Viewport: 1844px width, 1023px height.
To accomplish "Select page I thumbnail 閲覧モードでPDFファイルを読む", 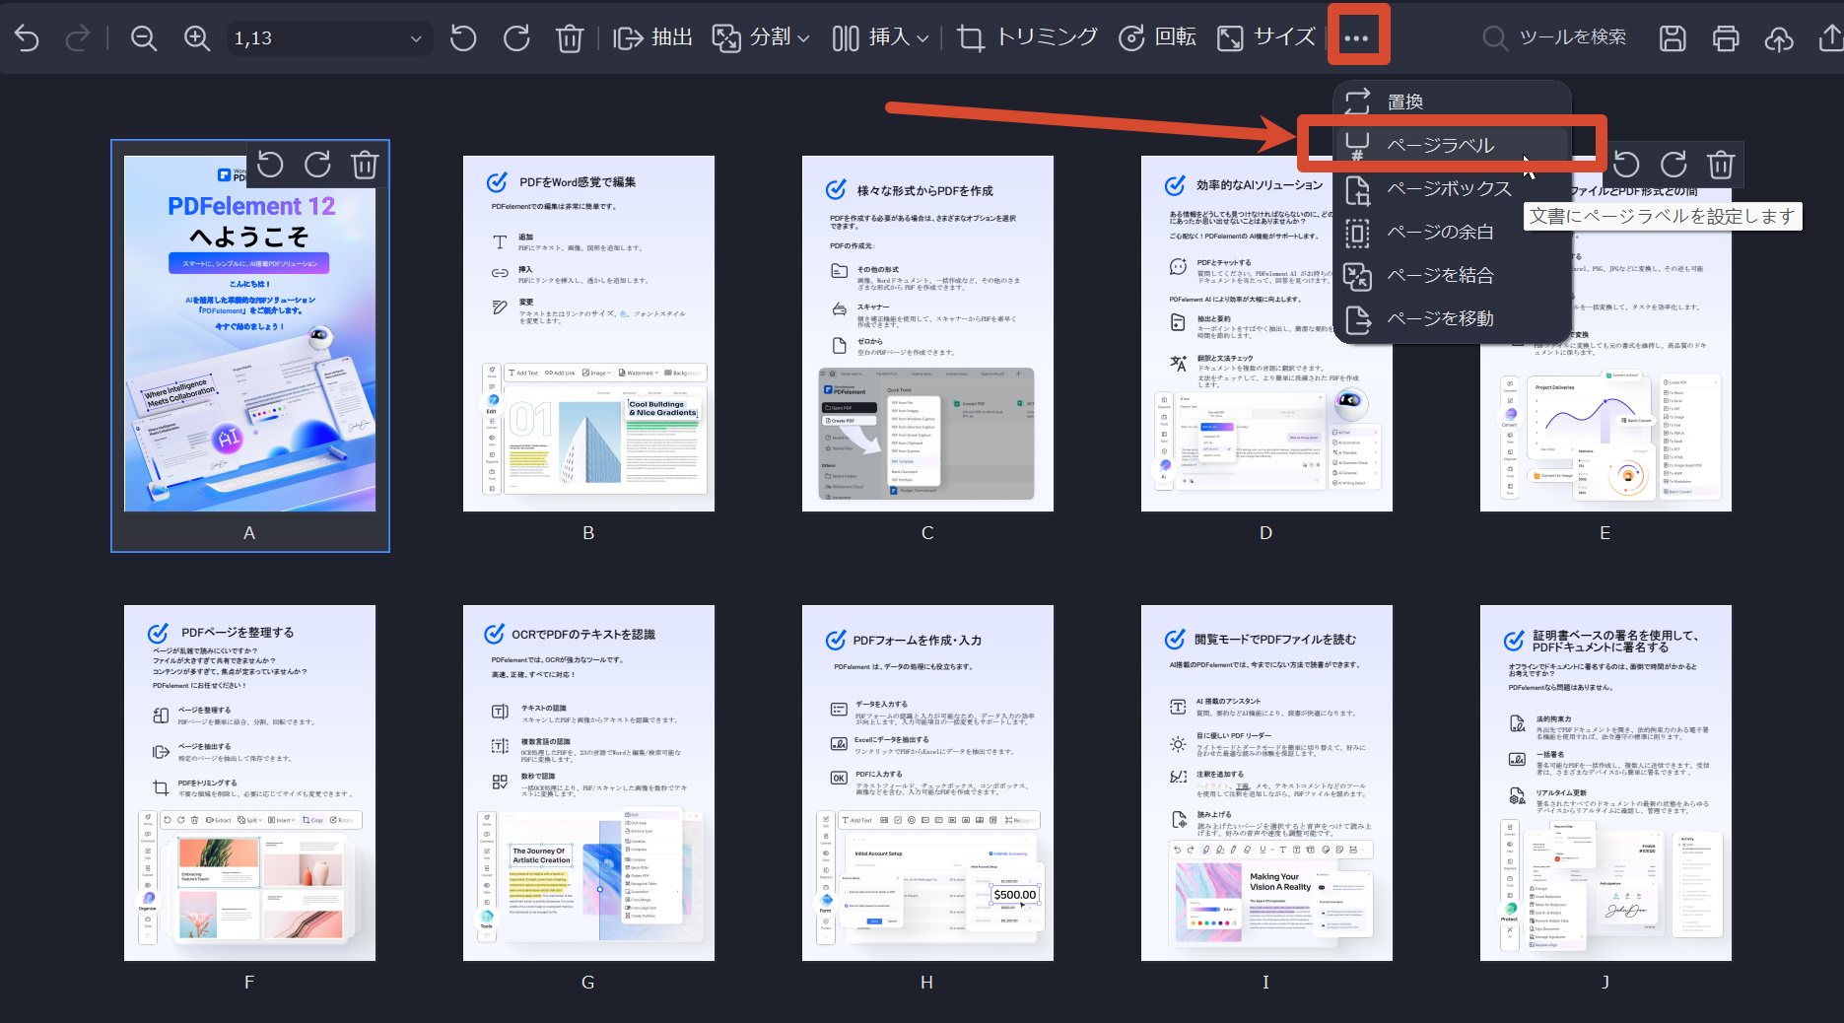I will (1266, 783).
